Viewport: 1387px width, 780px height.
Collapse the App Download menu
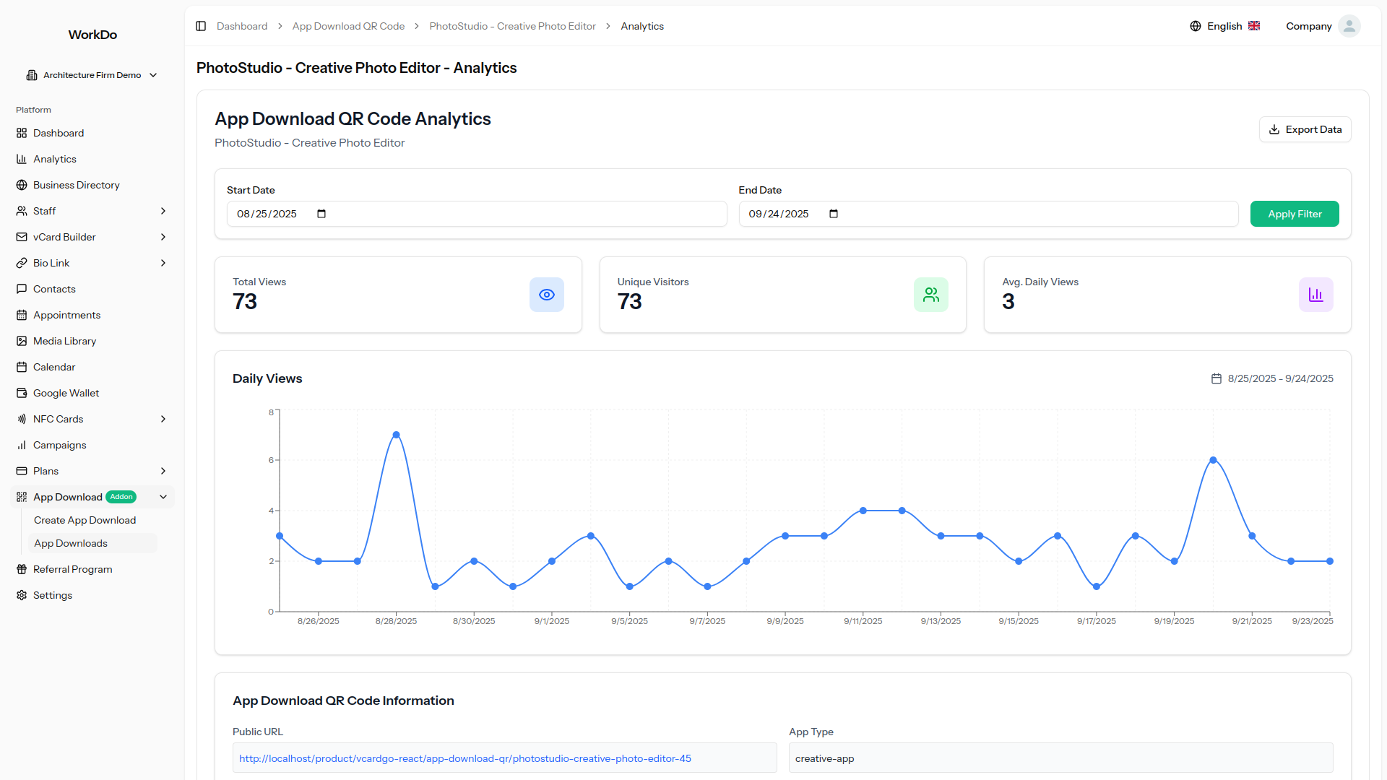click(x=163, y=497)
